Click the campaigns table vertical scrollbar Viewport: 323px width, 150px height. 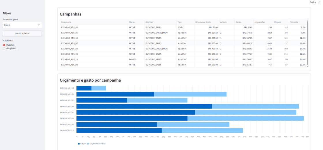click(307, 43)
